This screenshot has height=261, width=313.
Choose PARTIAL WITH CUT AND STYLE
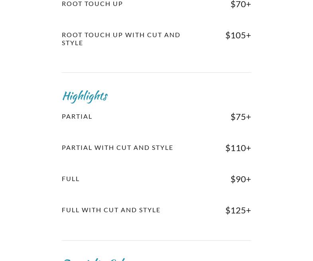tap(117, 147)
